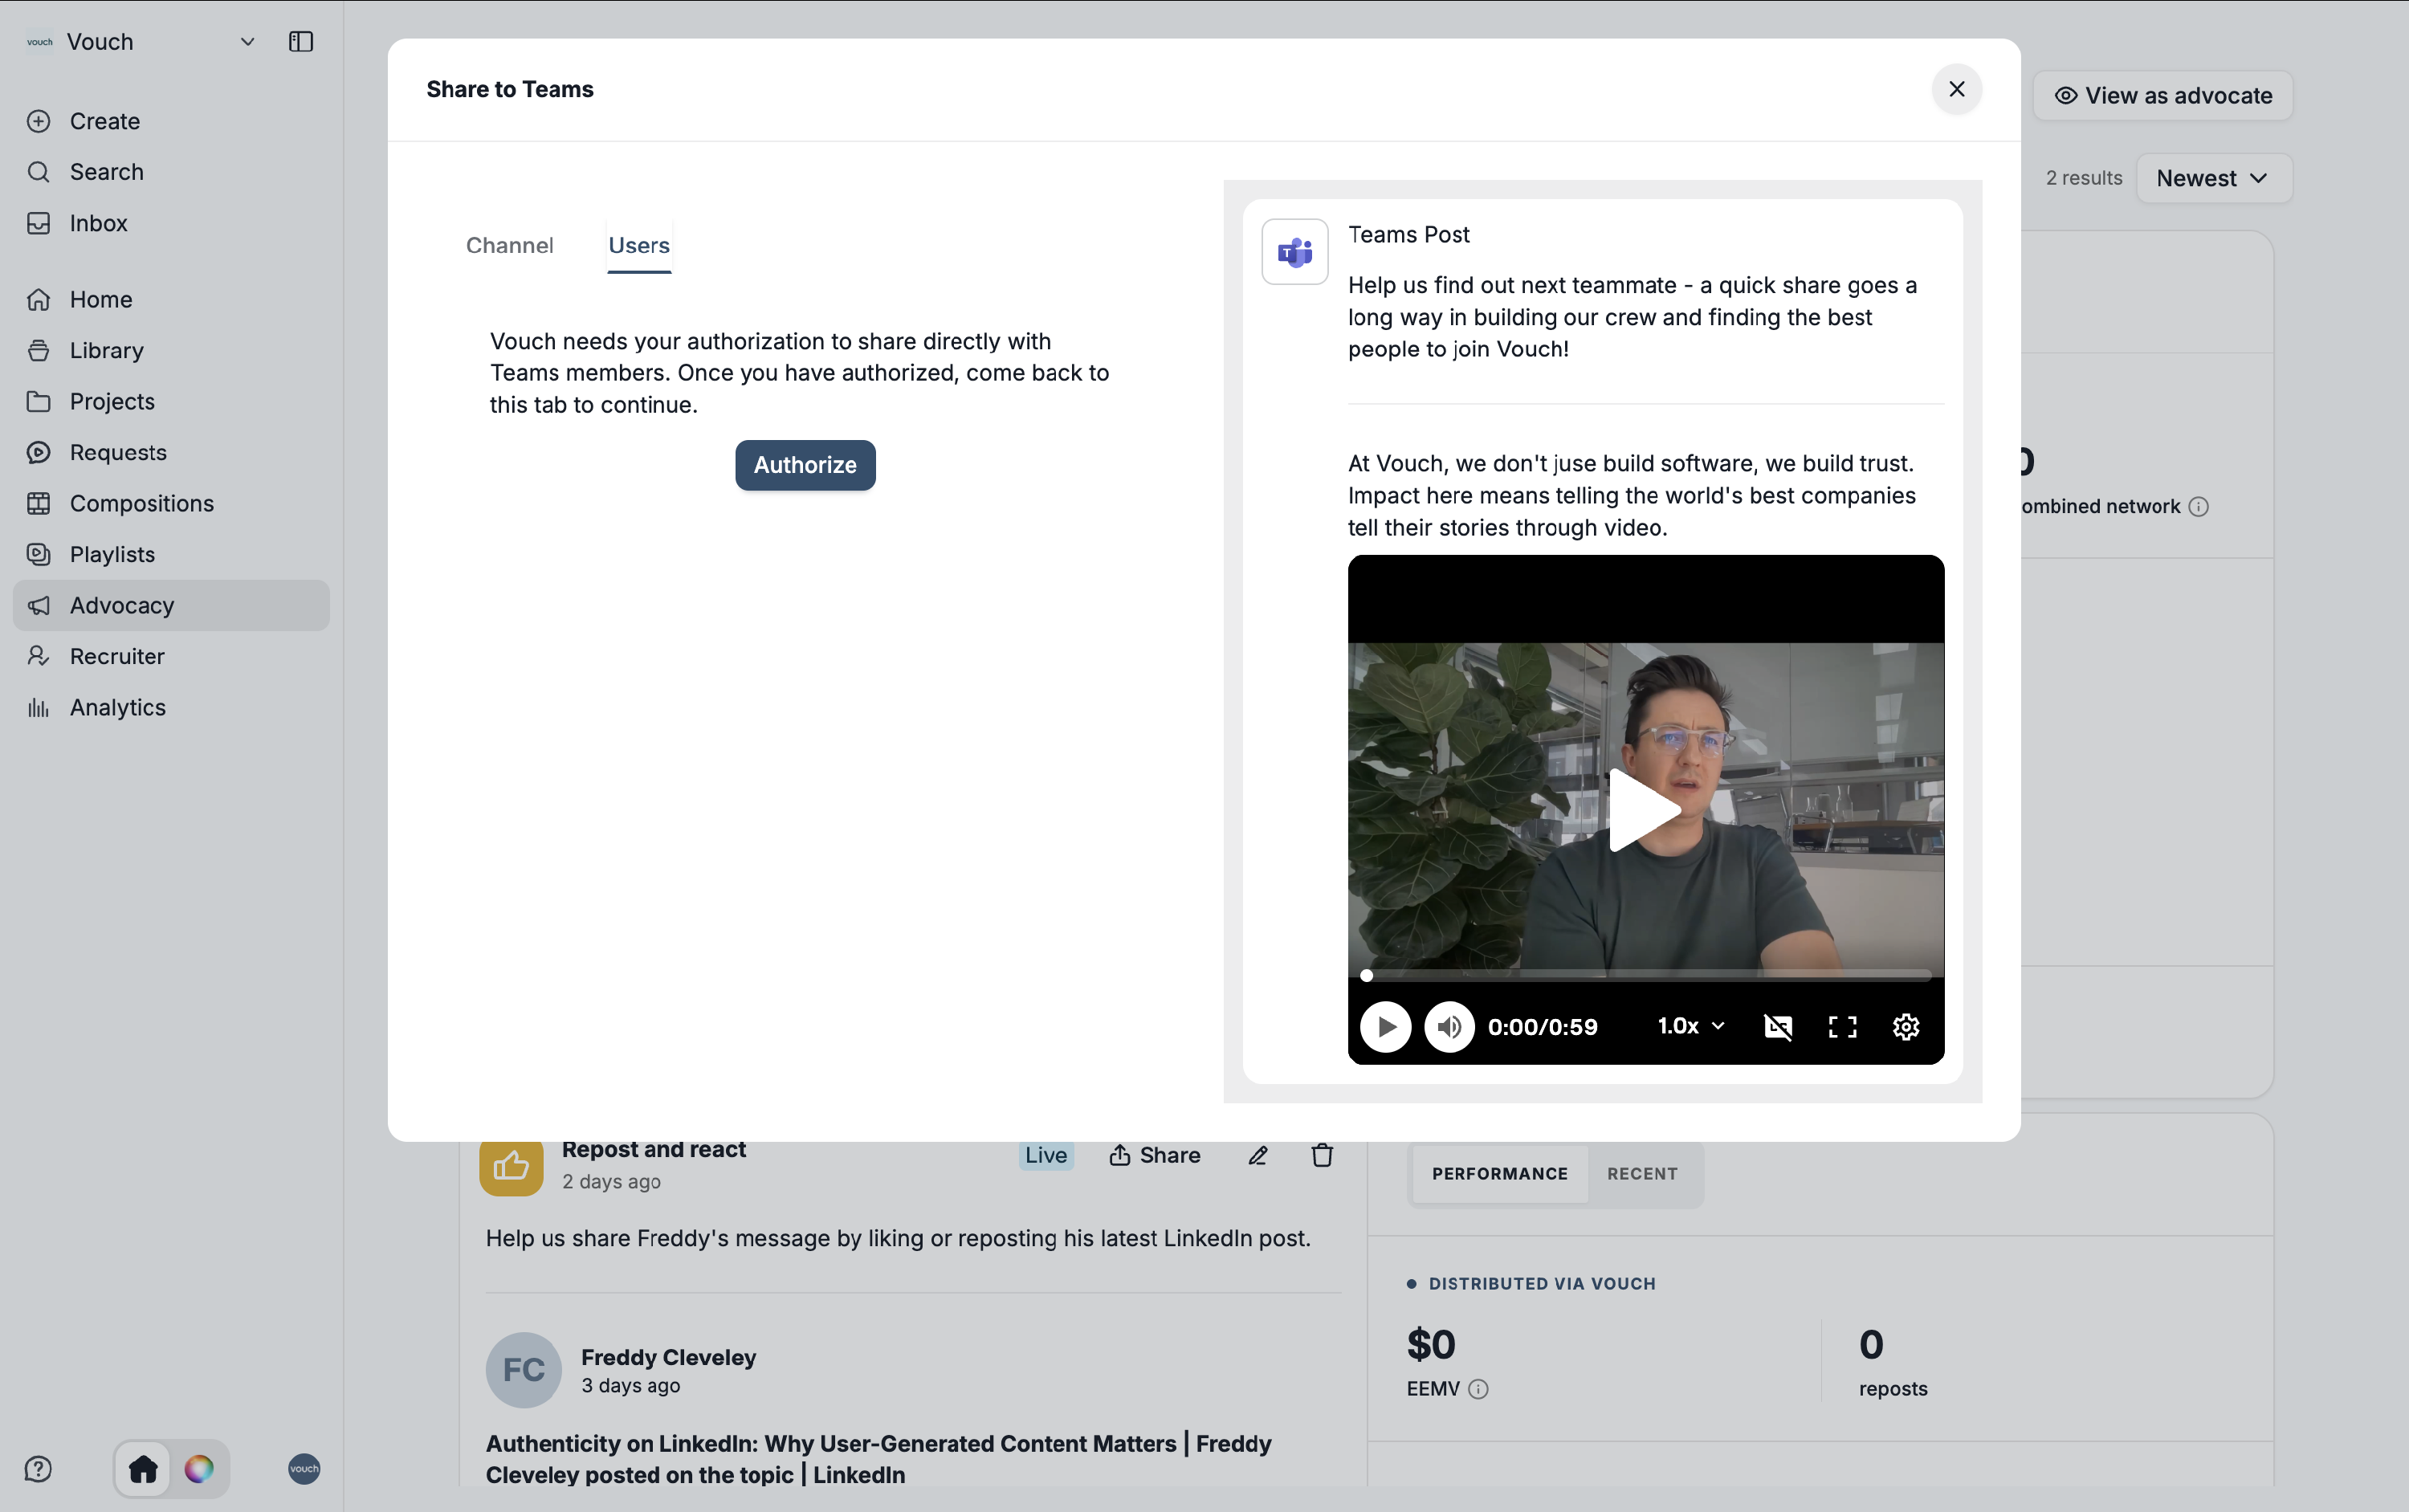Delete the Repost and react post
The height and width of the screenshot is (1512, 2409).
(x=1322, y=1156)
